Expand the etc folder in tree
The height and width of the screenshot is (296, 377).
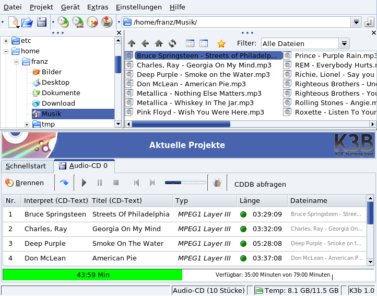6,41
